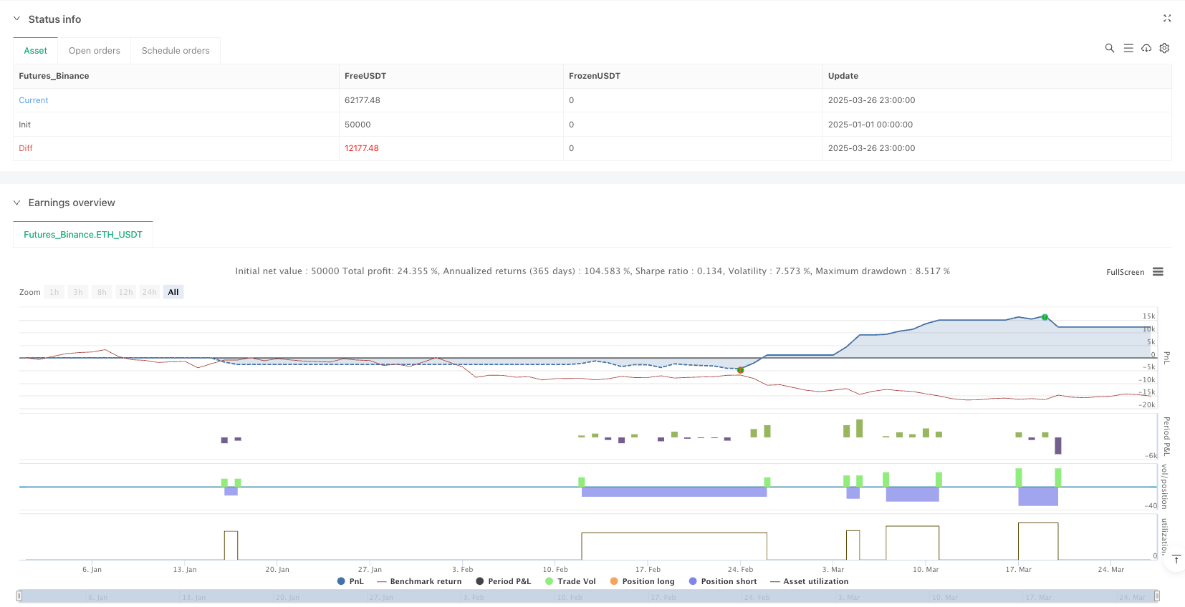The image size is (1185, 607).
Task: Collapse the Status info section
Action: 16,19
